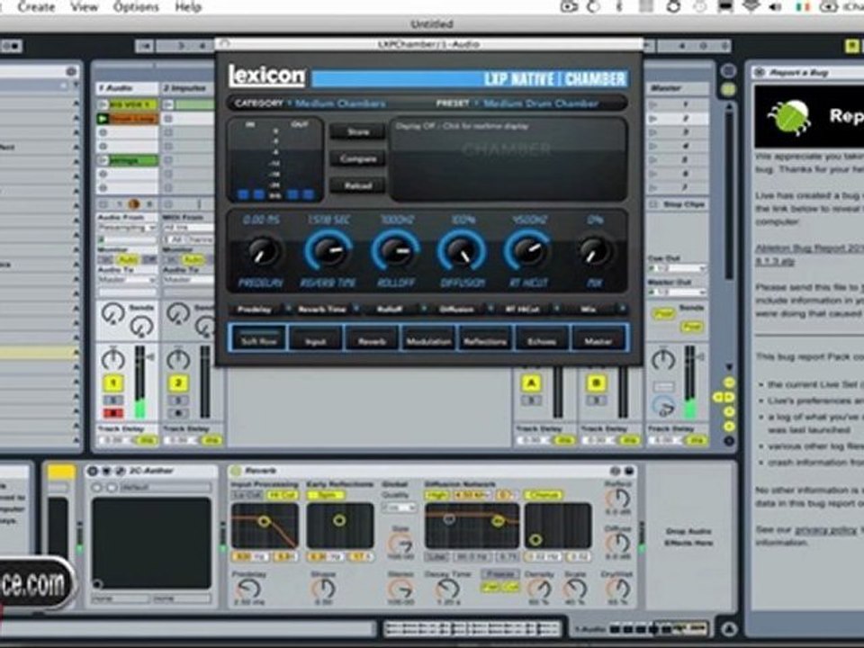Toggle the red arm button on track 1
Image resolution: width=864 pixels, height=648 pixels.
(113, 413)
